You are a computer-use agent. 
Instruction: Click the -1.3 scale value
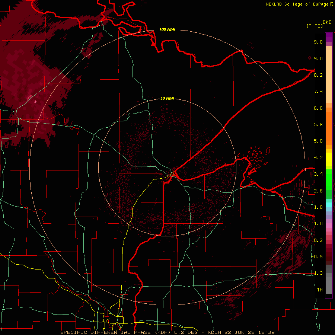tap(317, 273)
